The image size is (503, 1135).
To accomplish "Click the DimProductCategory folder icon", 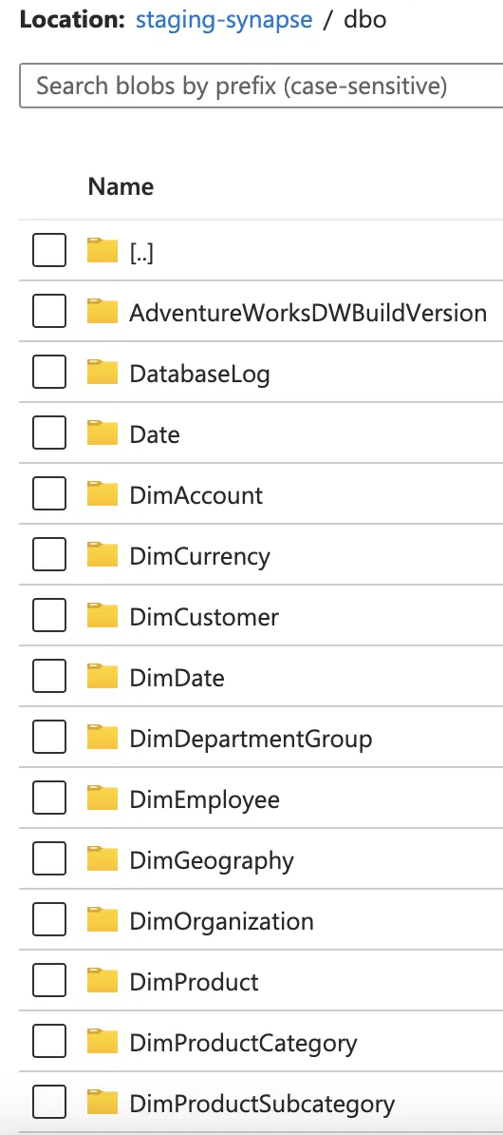I will [x=102, y=1041].
